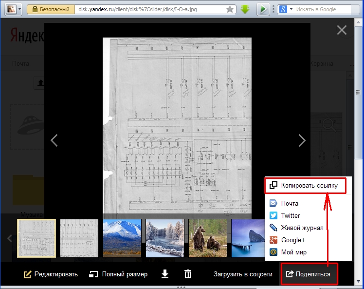Click the trash delete icon
The width and height of the screenshot is (364, 289).
point(188,274)
